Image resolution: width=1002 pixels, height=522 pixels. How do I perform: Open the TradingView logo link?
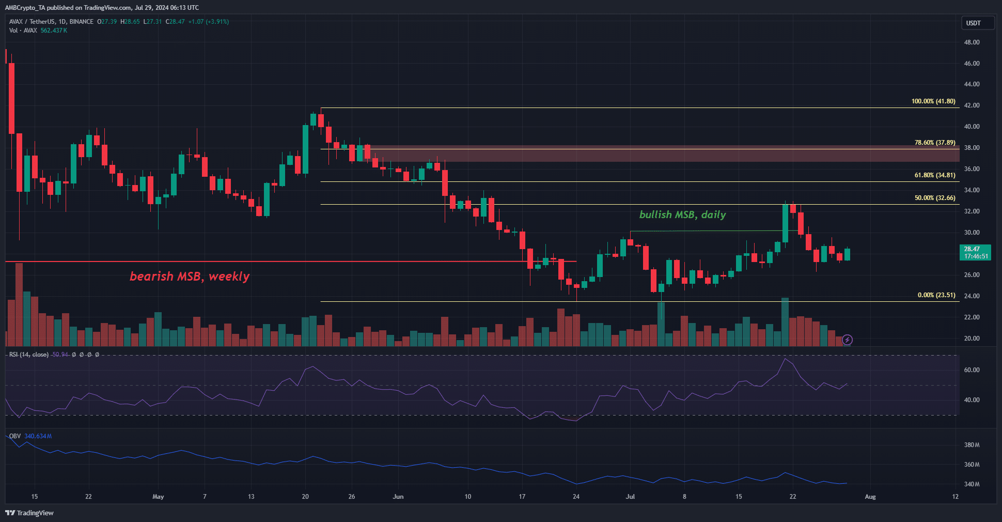[x=29, y=513]
